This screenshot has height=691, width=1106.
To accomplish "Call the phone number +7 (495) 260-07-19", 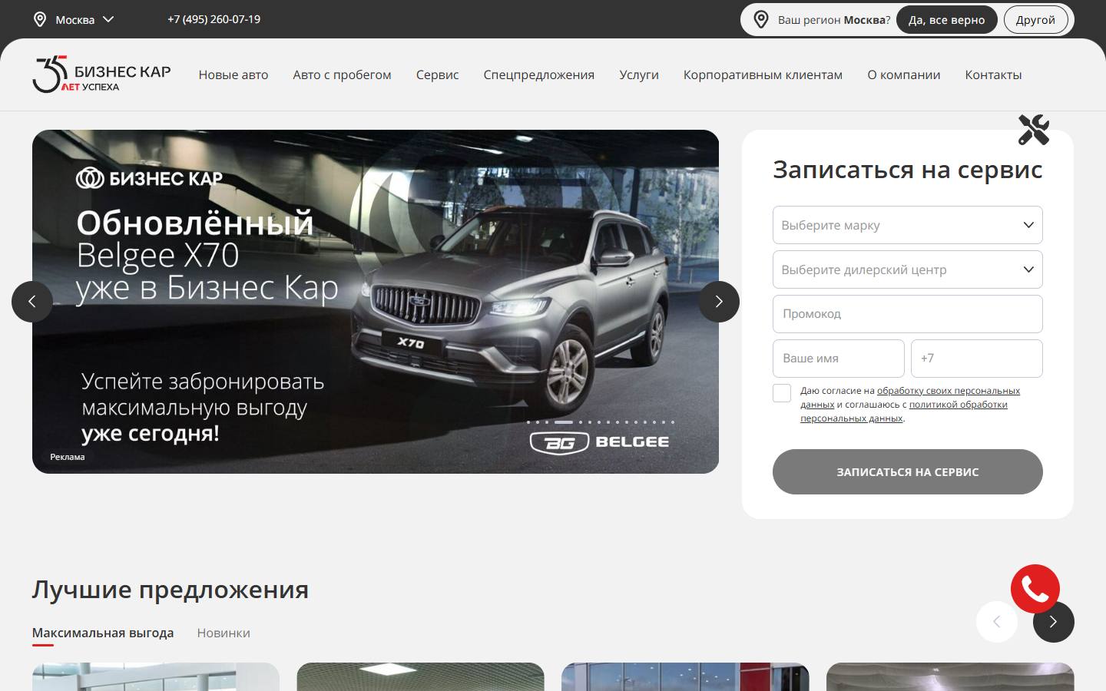I will tap(214, 19).
